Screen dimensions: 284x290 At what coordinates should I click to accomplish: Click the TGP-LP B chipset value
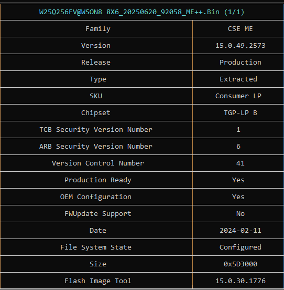point(241,113)
